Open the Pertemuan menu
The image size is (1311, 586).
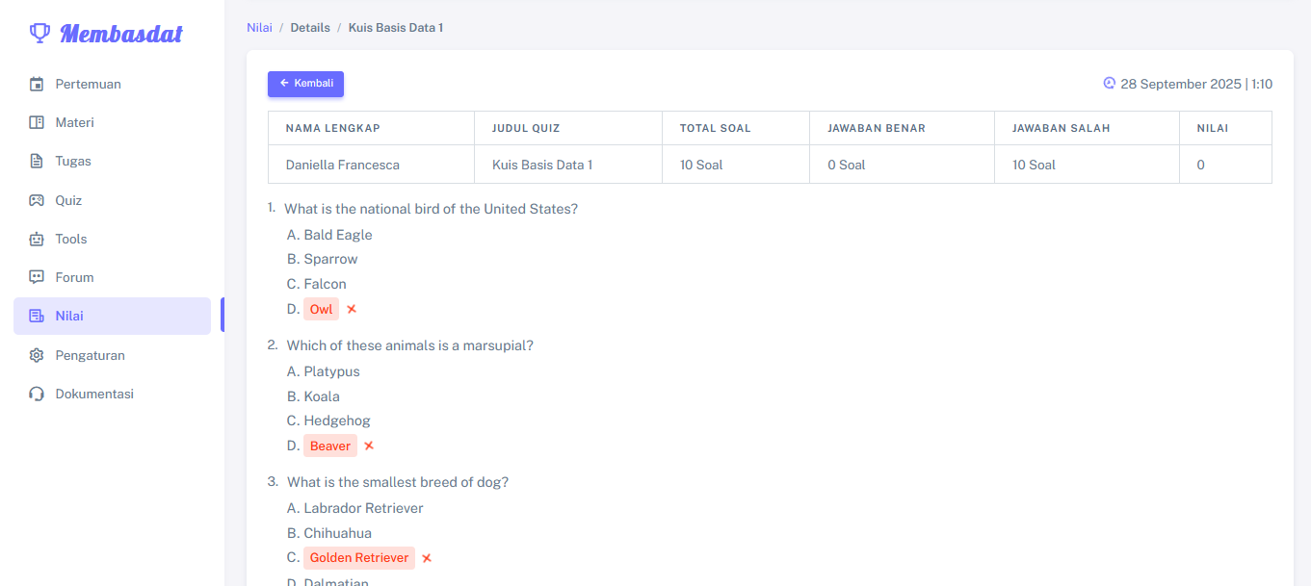[112, 84]
